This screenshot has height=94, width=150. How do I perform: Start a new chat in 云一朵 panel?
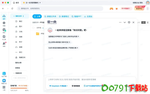click(129, 22)
